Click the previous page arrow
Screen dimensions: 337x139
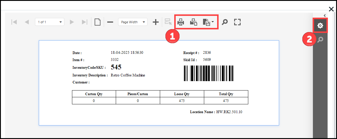pos(27,22)
